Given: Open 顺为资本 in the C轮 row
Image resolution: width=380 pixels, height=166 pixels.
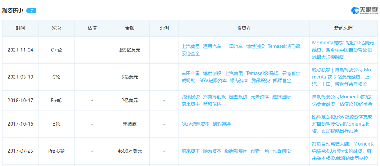Looking at the screenshot, I should pyautogui.click(x=239, y=81).
